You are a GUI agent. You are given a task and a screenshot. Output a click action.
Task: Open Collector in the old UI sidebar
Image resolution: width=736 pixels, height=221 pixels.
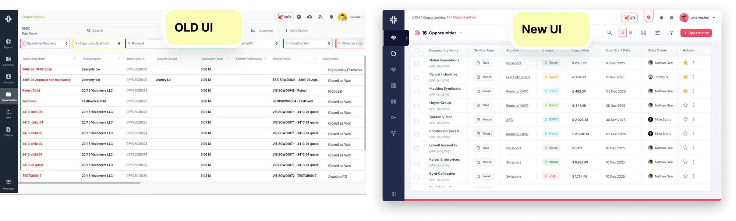click(8, 132)
